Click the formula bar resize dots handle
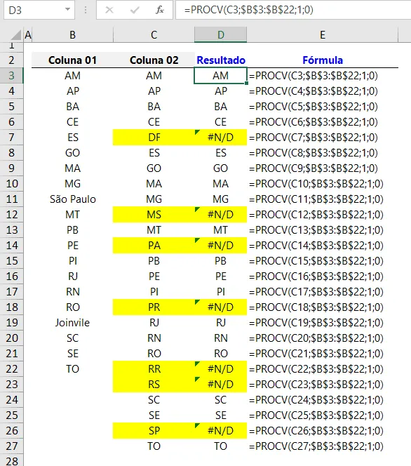Image resolution: width=411 pixels, height=466 pixels. coord(86,10)
